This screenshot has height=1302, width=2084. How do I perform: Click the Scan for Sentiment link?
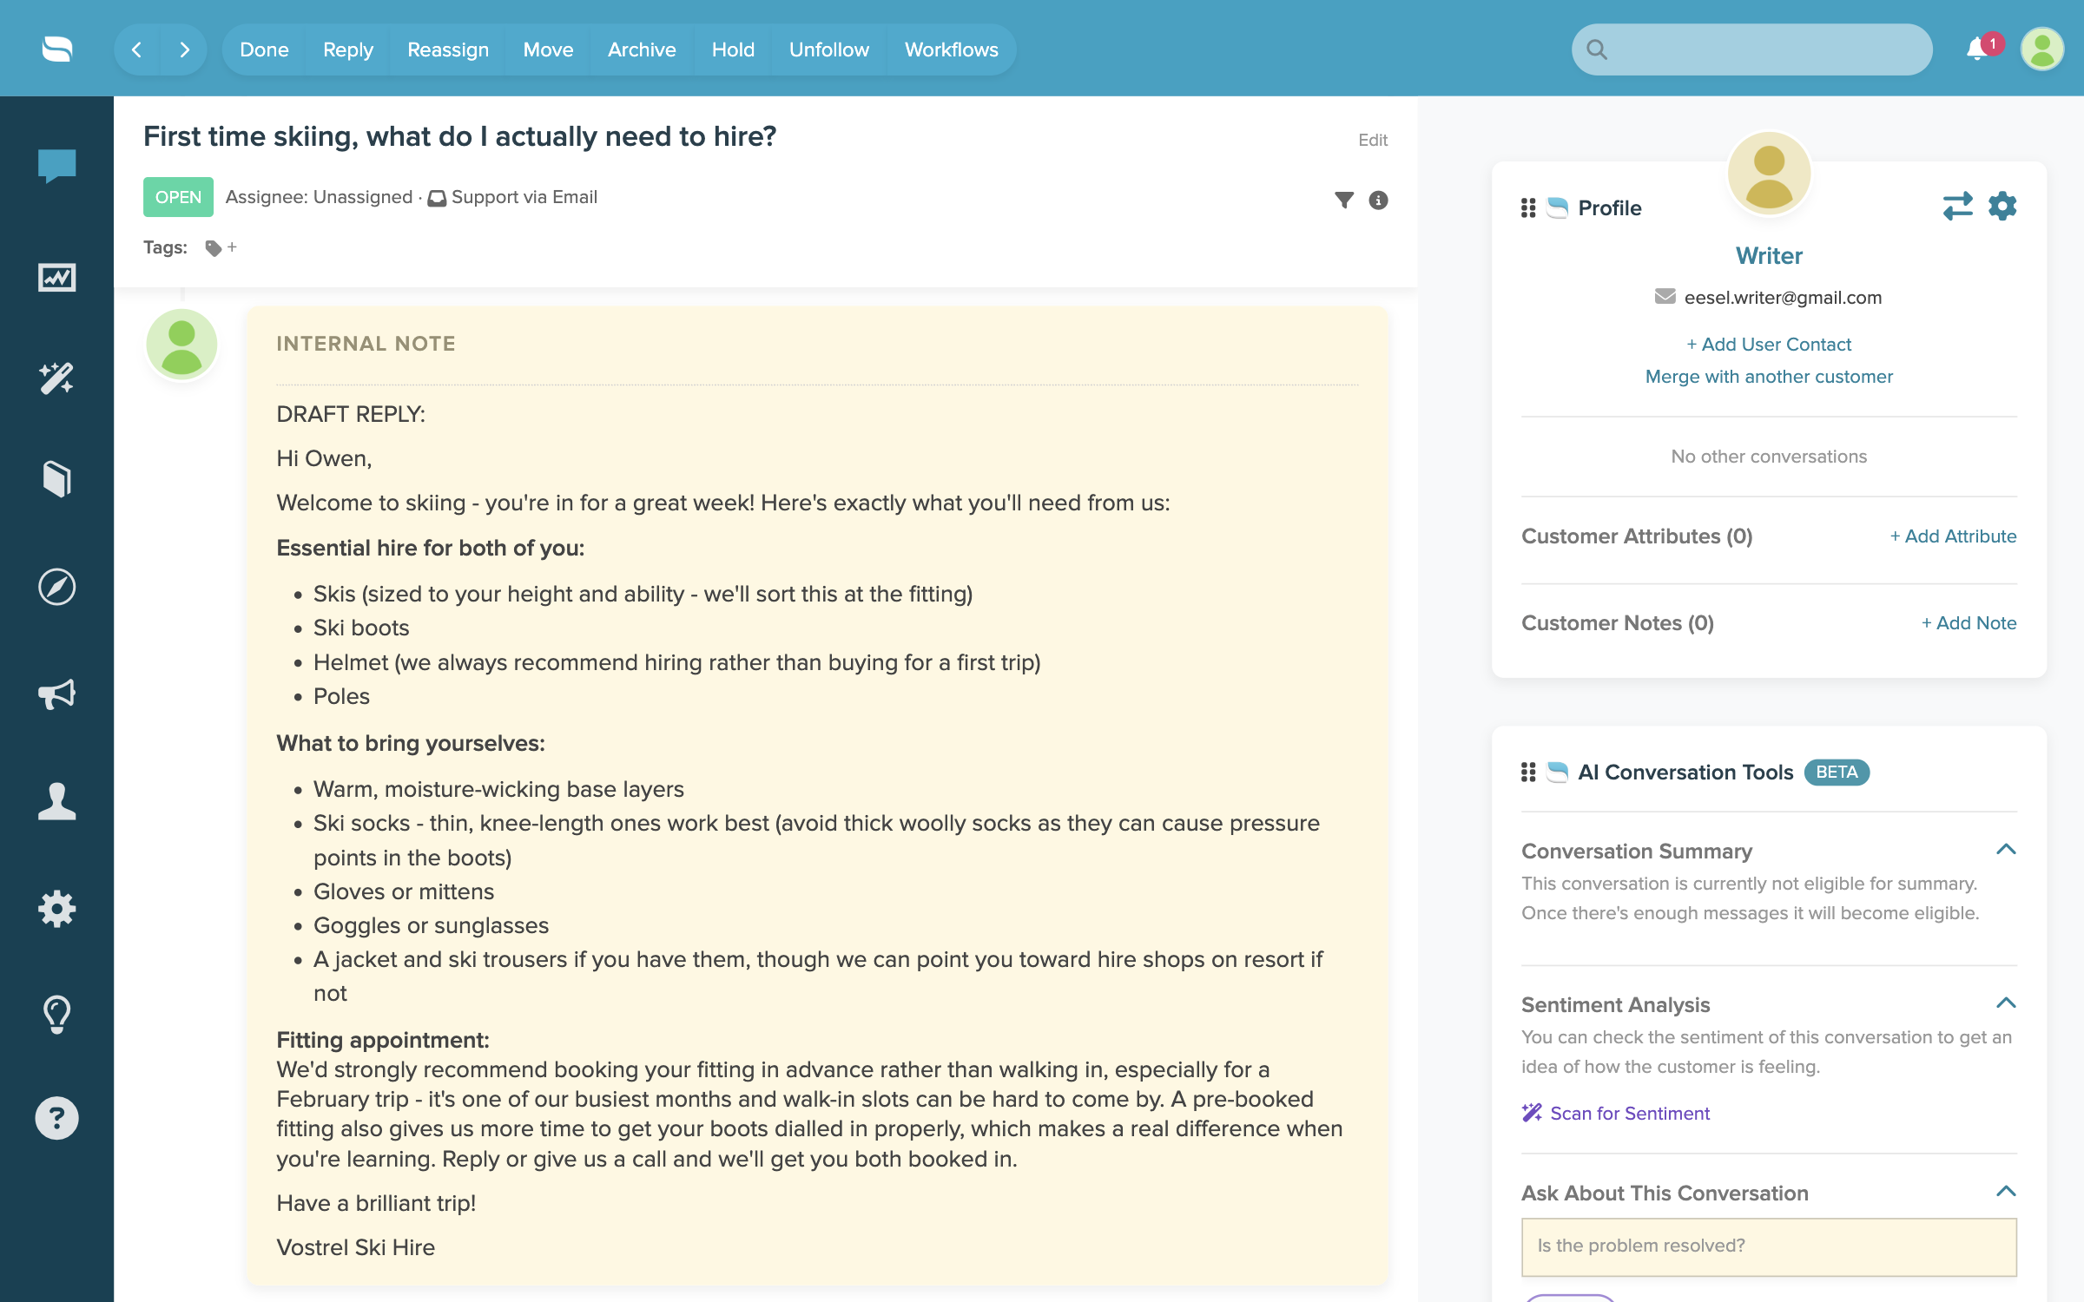(x=1630, y=1113)
